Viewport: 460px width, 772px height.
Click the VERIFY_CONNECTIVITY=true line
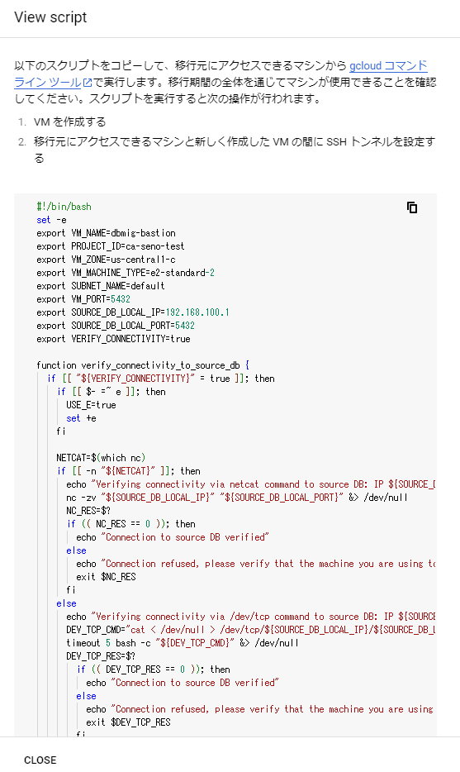tap(113, 339)
